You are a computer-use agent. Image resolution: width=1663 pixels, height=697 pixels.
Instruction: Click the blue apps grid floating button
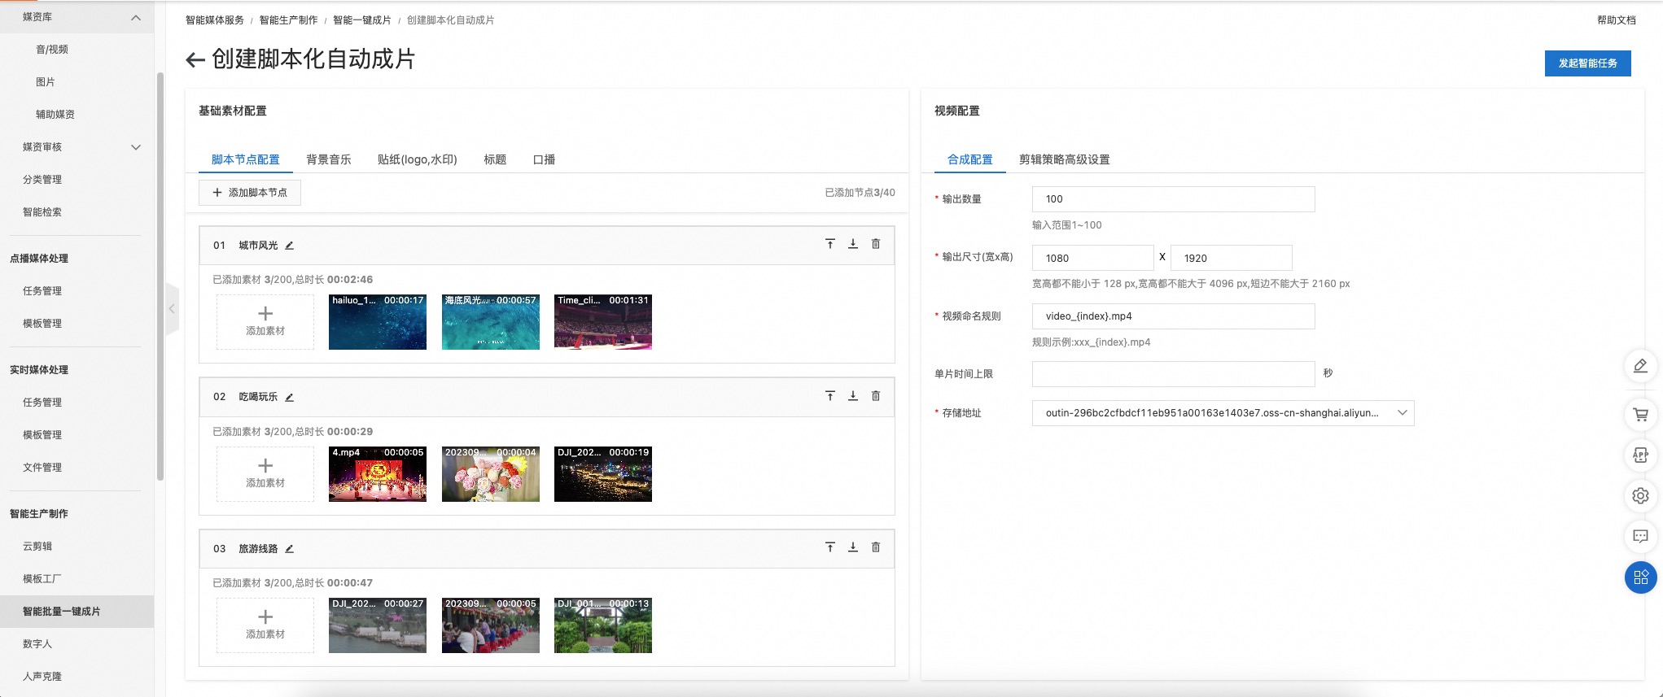1640,577
